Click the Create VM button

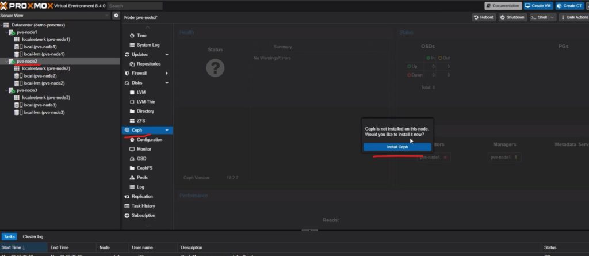(x=538, y=6)
